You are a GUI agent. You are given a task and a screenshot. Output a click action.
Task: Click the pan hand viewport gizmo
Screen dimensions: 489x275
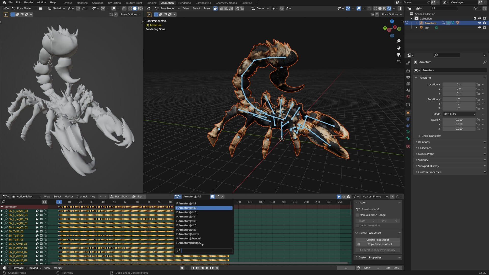[x=399, y=48]
